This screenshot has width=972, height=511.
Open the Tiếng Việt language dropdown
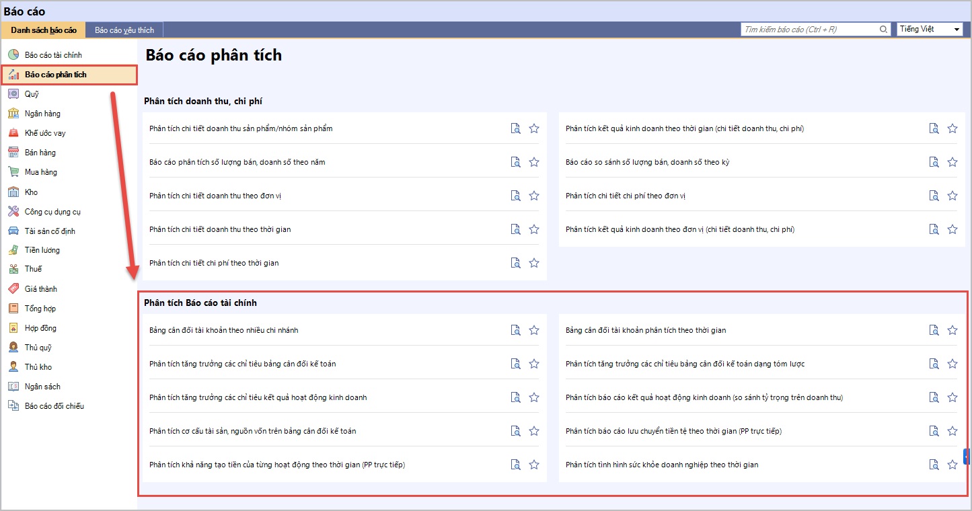click(930, 30)
